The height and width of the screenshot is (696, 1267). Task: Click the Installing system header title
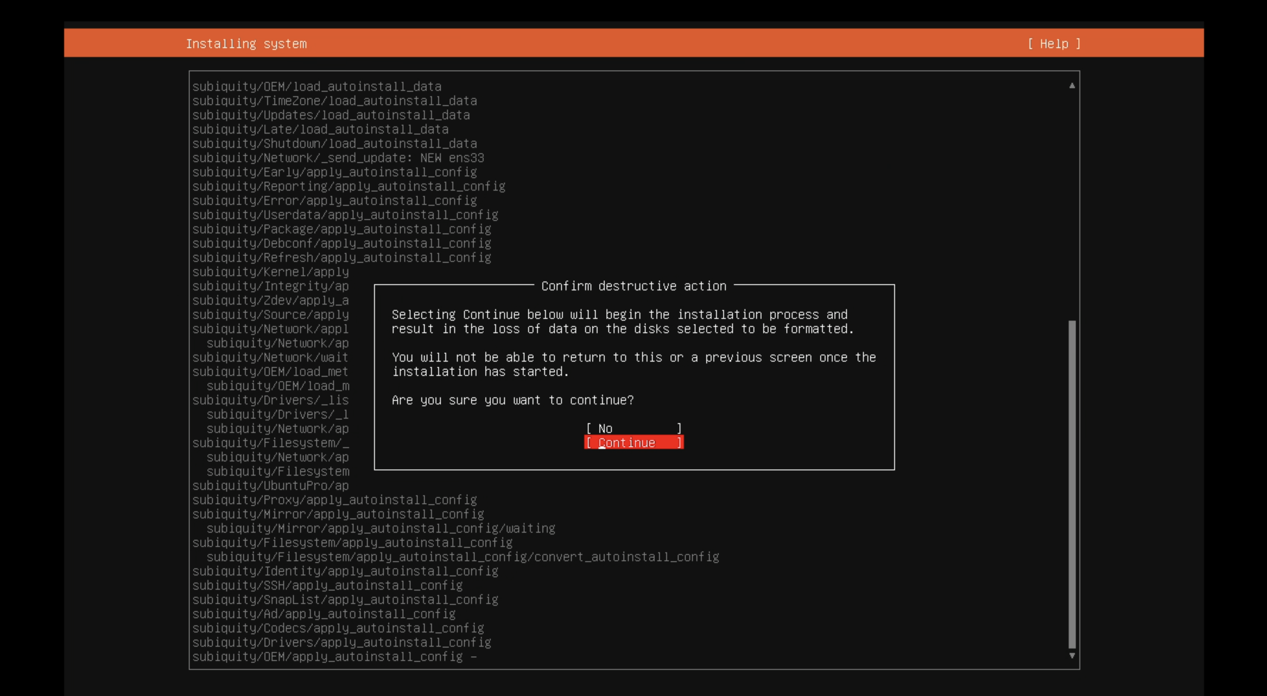(x=246, y=44)
